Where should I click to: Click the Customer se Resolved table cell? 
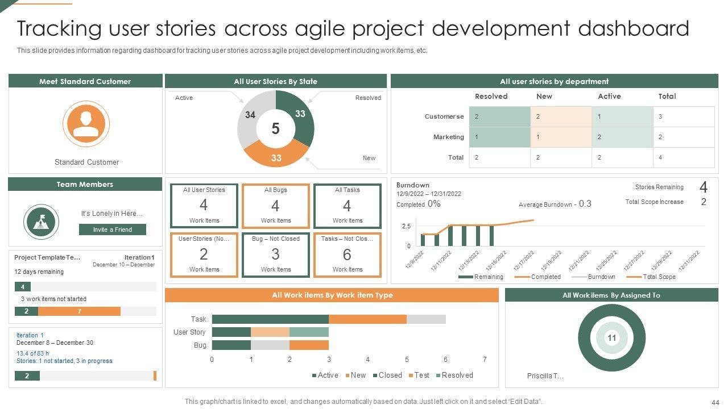(499, 116)
